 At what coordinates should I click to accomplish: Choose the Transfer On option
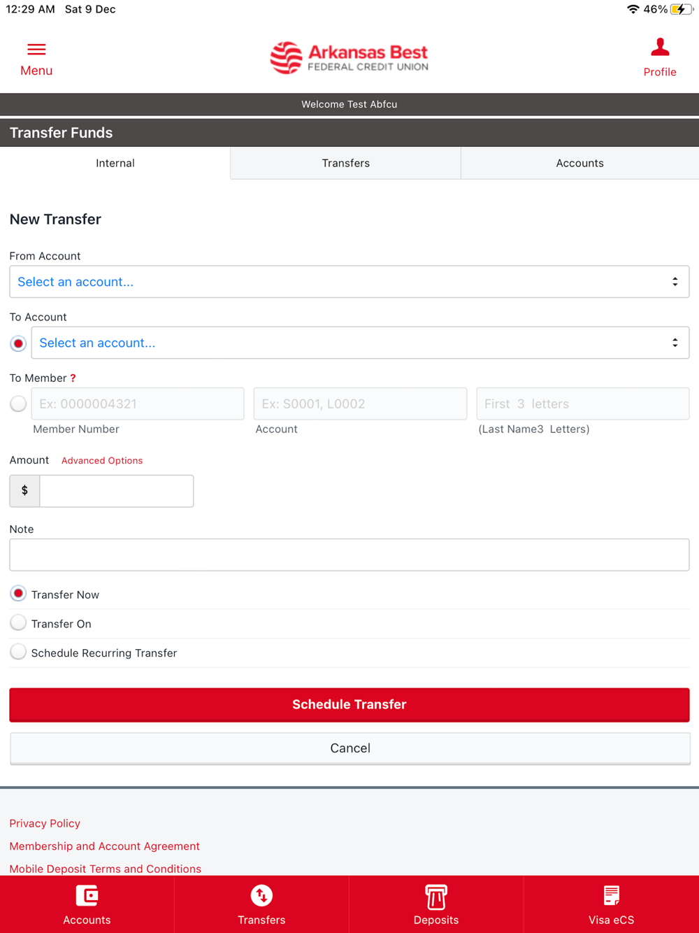click(x=18, y=622)
